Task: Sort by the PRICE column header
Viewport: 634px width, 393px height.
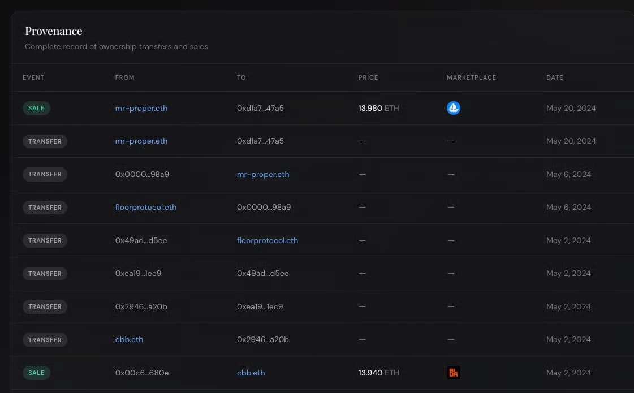Action: point(368,77)
